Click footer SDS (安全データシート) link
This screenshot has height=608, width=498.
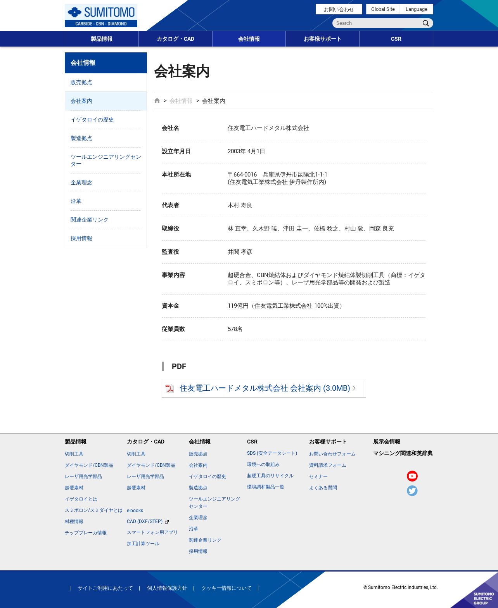(x=272, y=453)
